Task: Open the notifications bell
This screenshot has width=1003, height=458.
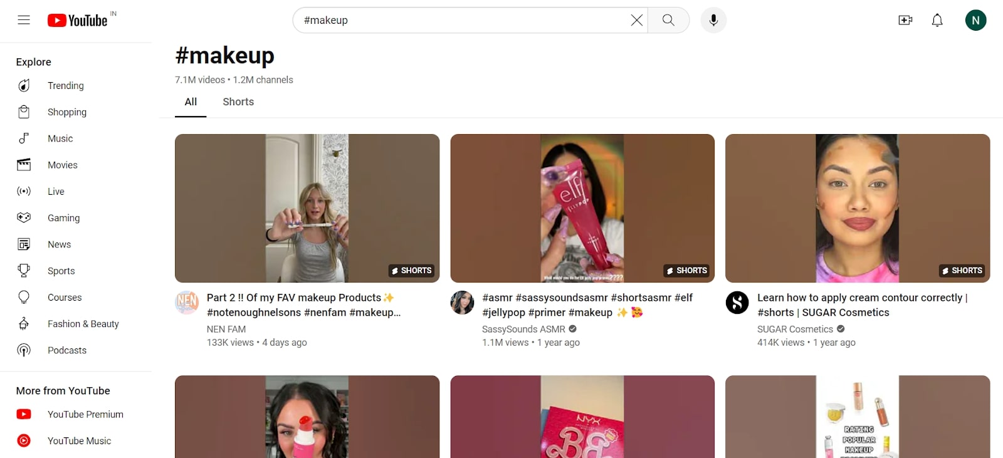Action: (x=937, y=20)
